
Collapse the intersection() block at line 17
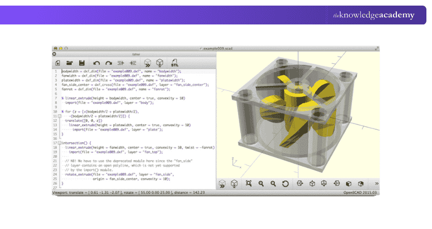pyautogui.click(x=60, y=143)
